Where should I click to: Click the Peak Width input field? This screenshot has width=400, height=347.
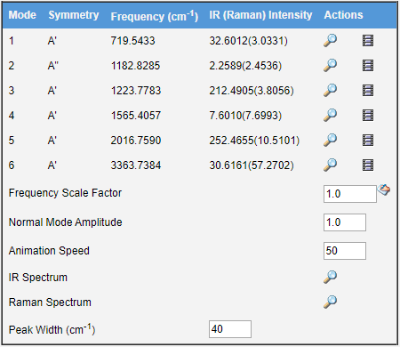(x=230, y=329)
